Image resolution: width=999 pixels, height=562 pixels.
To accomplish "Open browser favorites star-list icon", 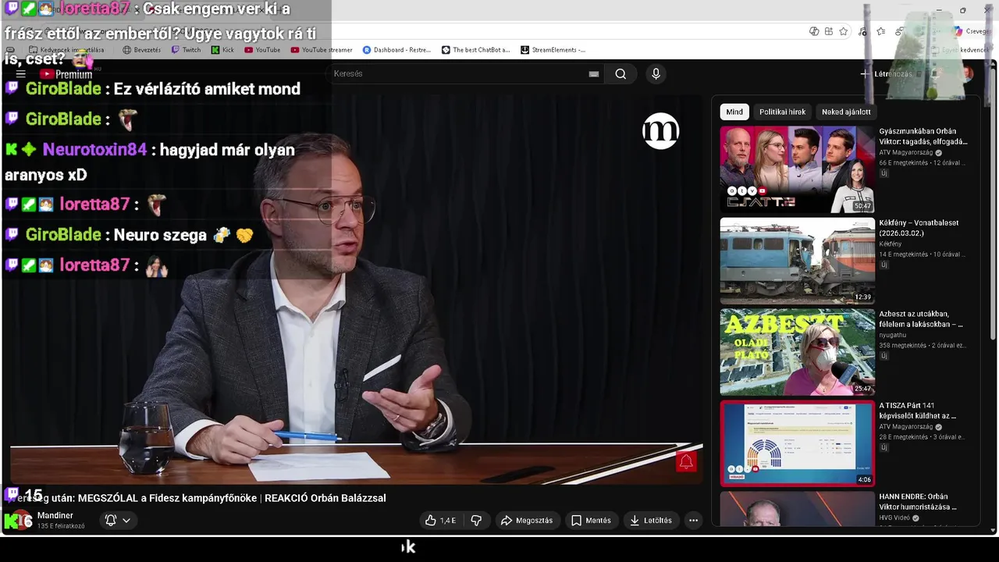I will [x=880, y=31].
